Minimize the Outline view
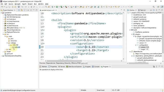 (159, 10)
